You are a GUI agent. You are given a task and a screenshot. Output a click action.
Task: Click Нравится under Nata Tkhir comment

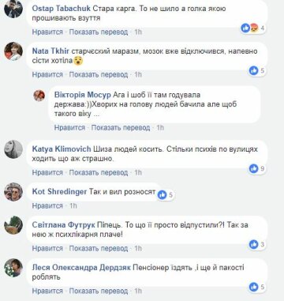pyautogui.click(x=47, y=74)
